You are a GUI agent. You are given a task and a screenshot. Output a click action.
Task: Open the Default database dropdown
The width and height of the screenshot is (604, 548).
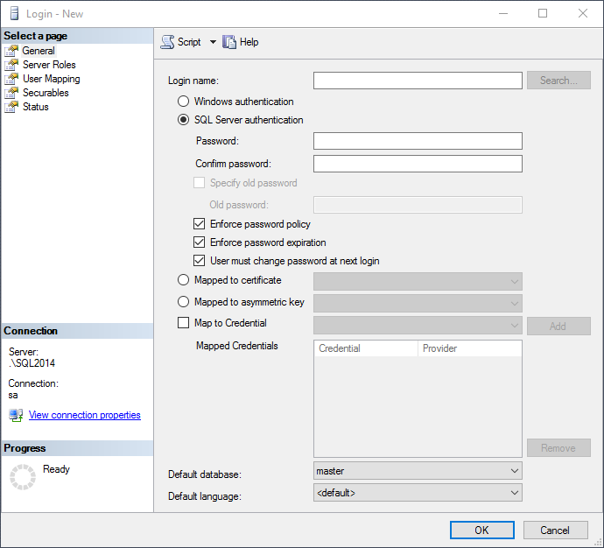418,471
